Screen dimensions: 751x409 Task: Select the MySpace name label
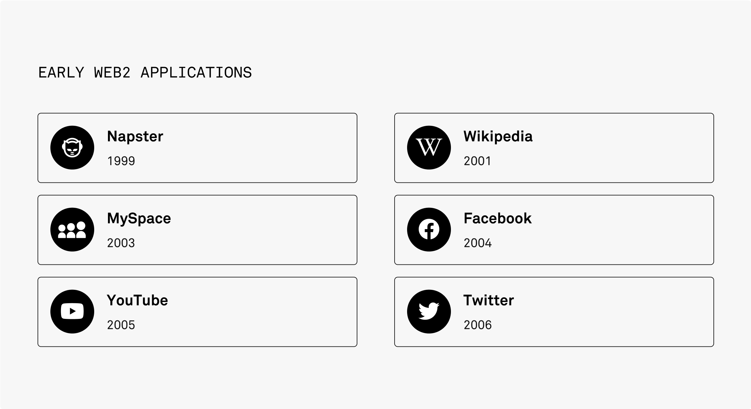coord(139,218)
